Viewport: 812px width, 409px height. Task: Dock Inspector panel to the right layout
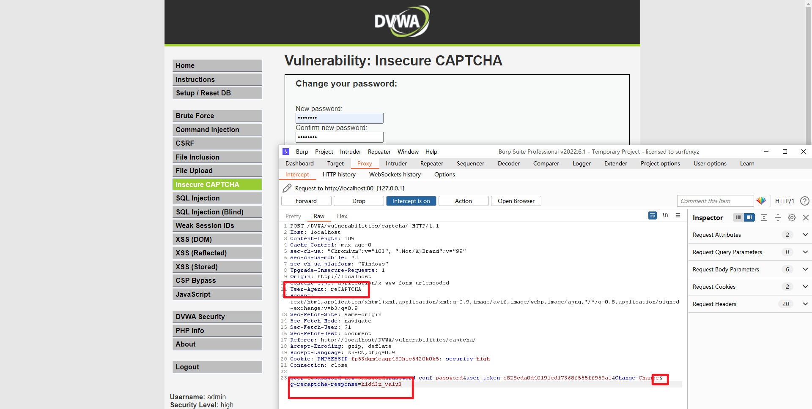(x=749, y=217)
